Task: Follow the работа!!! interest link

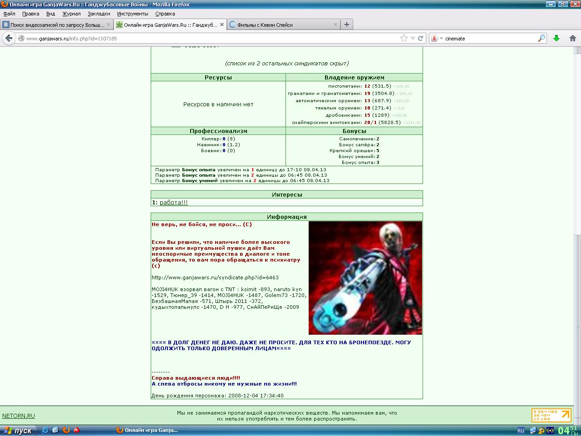Action: tap(173, 203)
